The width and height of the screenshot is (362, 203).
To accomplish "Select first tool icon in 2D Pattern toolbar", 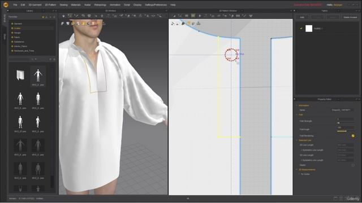I will click(x=174, y=16).
